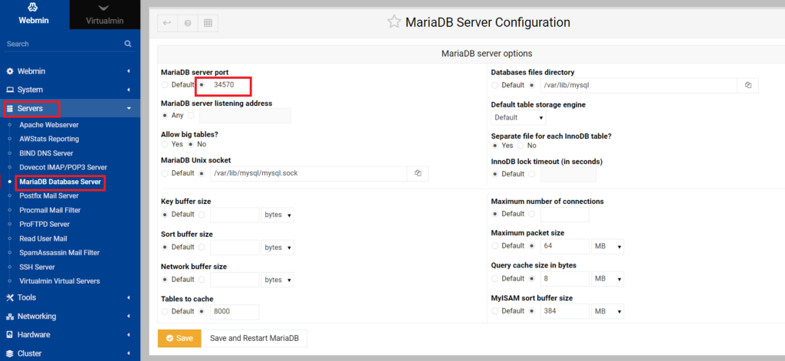This screenshot has height=361, width=785.
Task: Open Default table storage engine dropdown
Action: (519, 118)
